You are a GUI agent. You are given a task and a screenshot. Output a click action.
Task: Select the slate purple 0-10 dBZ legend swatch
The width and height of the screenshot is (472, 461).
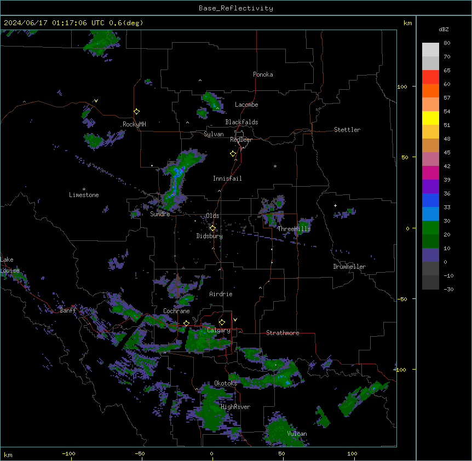(430, 255)
